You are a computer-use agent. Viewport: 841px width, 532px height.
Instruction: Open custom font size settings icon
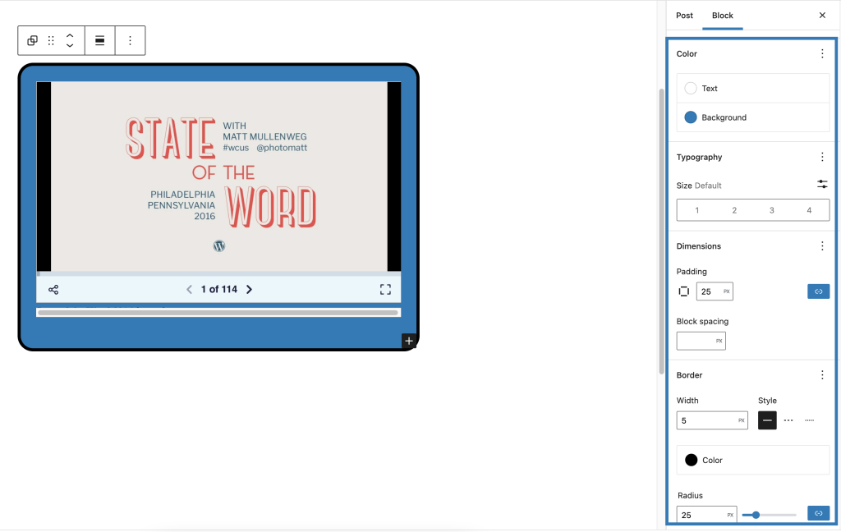pyautogui.click(x=822, y=184)
